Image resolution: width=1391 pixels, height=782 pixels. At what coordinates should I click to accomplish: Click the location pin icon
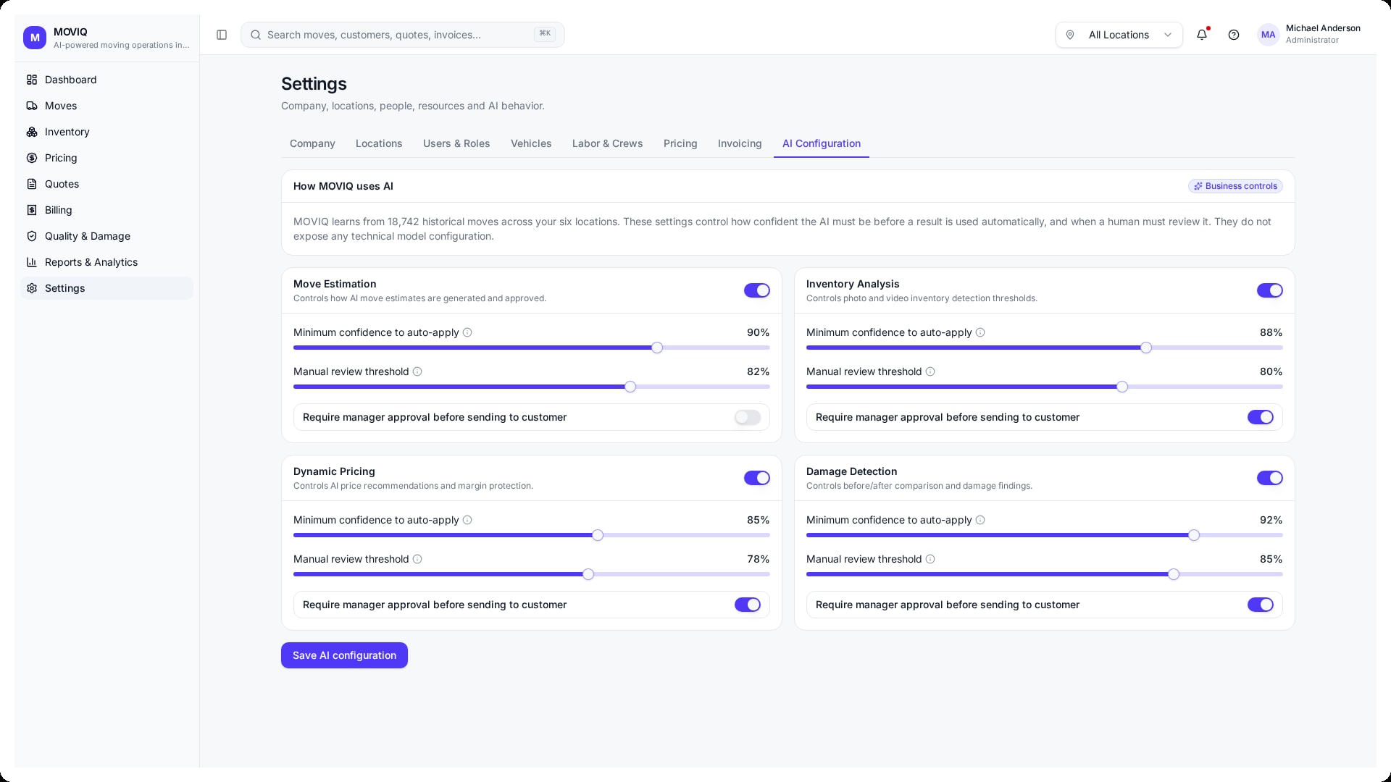[1070, 35]
